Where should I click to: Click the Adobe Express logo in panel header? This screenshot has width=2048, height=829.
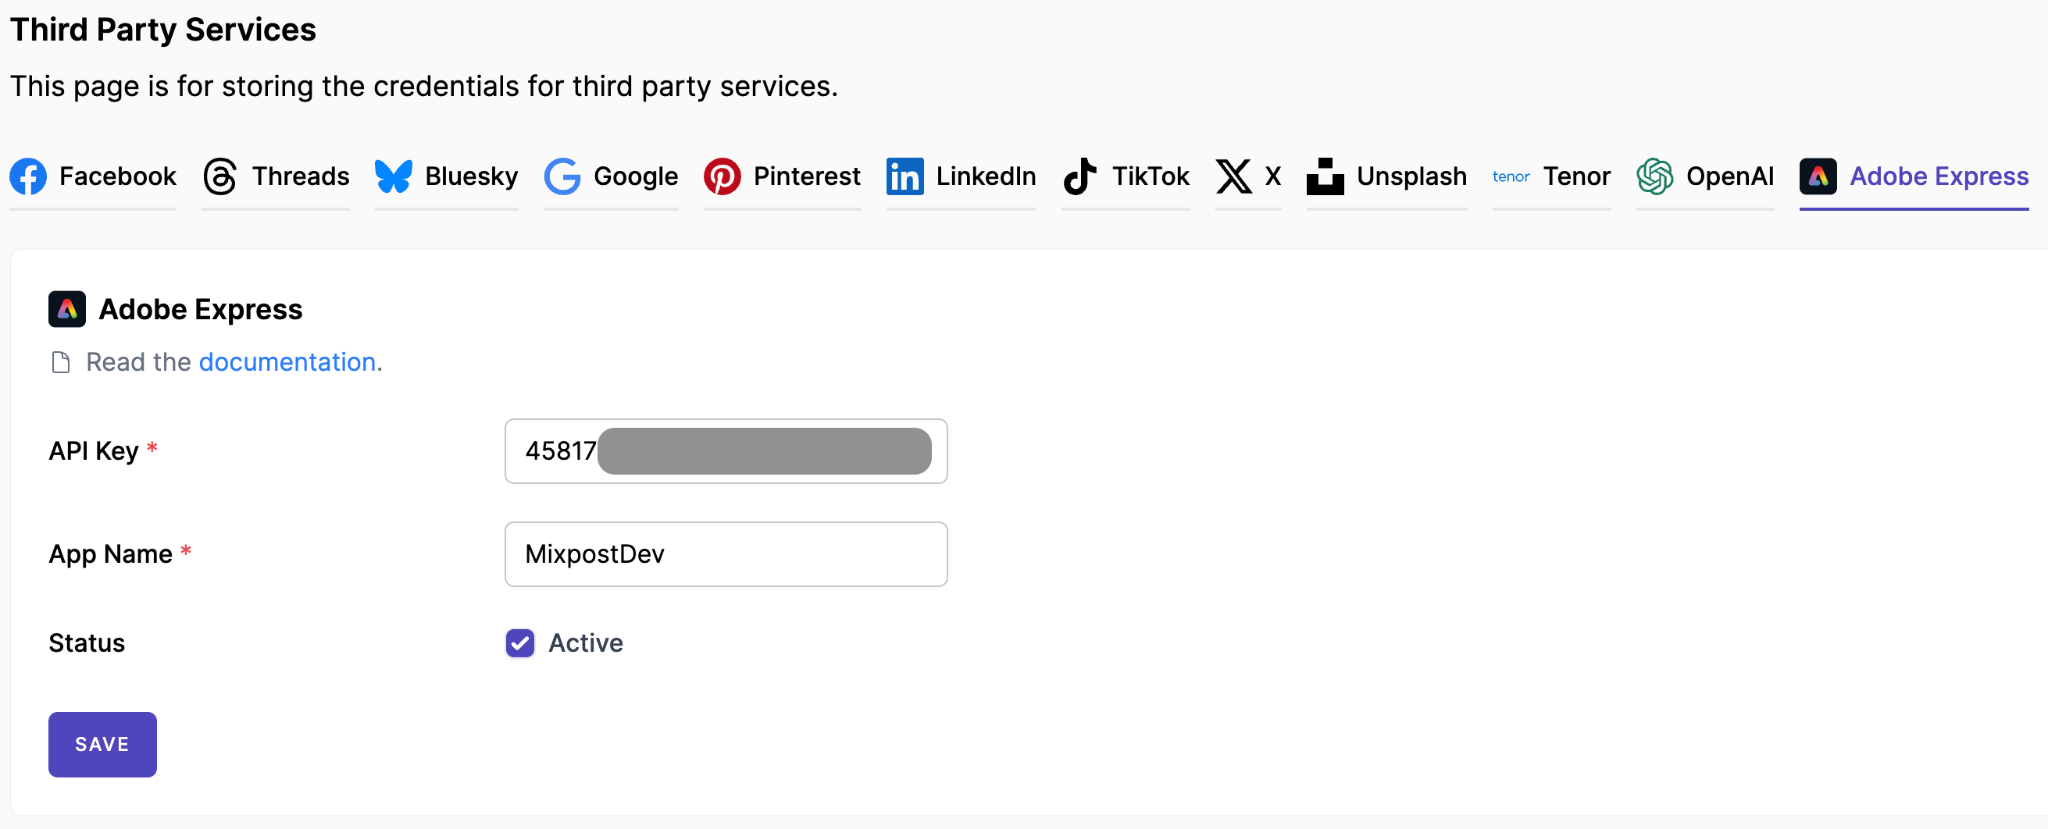point(67,308)
